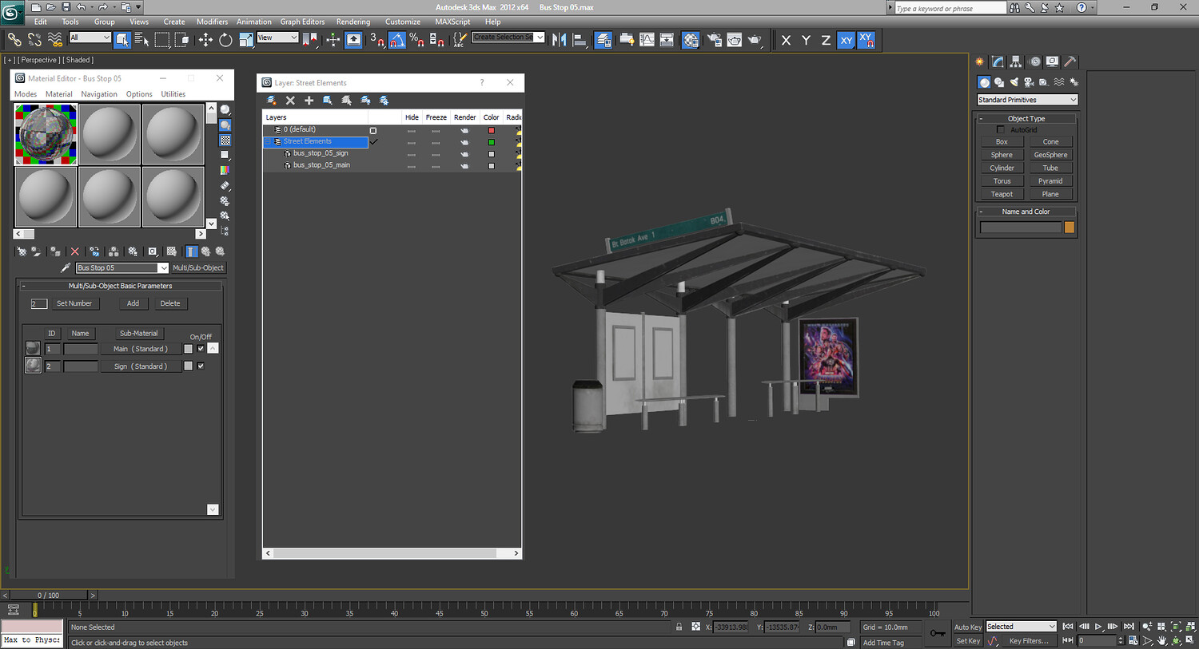Viewport: 1199px width, 649px height.
Task: Open the Main (Standard) sub-material
Action: [141, 349]
